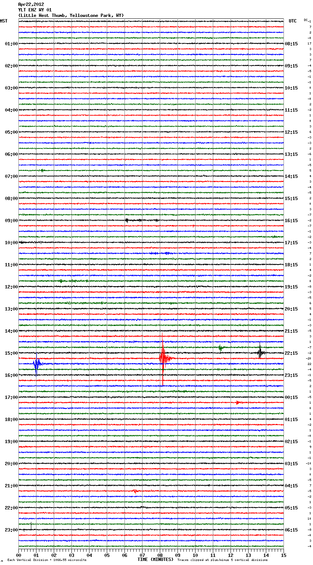Click the 20:15 UTC time label
The width and height of the screenshot is (313, 565).
(x=291, y=309)
